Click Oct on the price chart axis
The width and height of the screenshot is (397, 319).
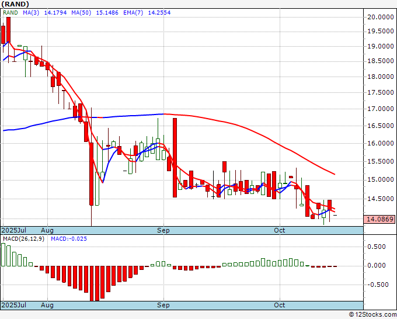(x=280, y=230)
